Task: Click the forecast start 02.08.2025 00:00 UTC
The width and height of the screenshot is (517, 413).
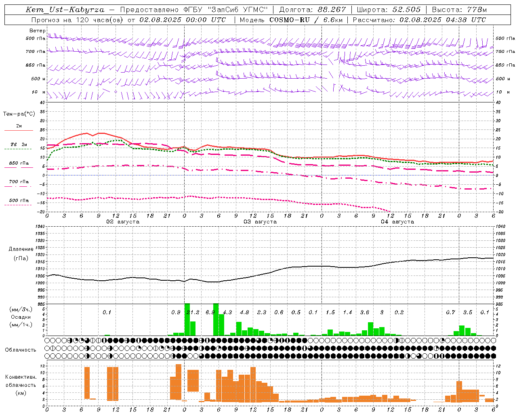Action: [x=183, y=20]
